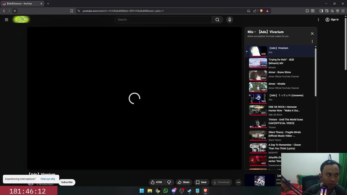
Task: Click the YouTube logo to go home
Action: click(x=21, y=19)
